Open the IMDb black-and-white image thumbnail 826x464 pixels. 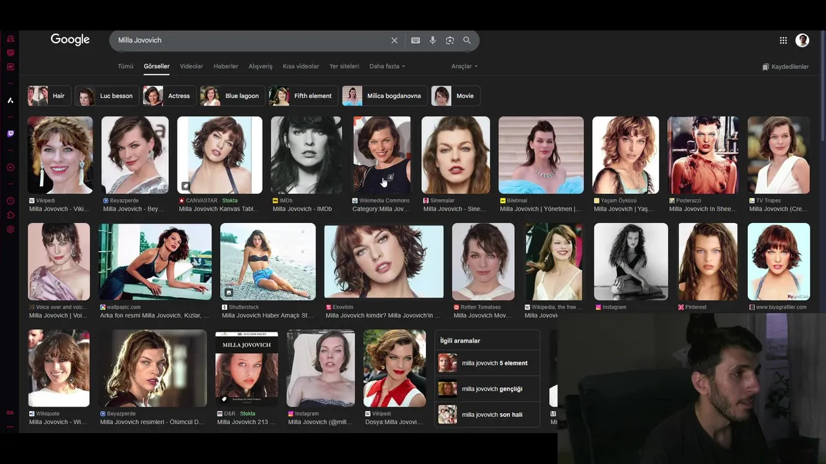pos(307,155)
